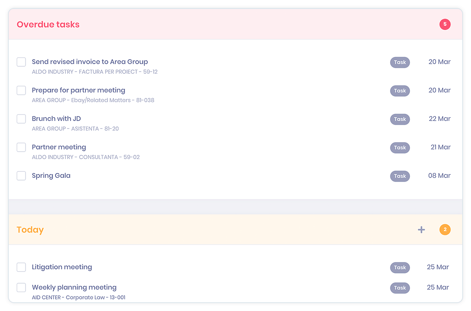Mark Prepare for partner meeting as done
The height and width of the screenshot is (311, 471).
(21, 90)
